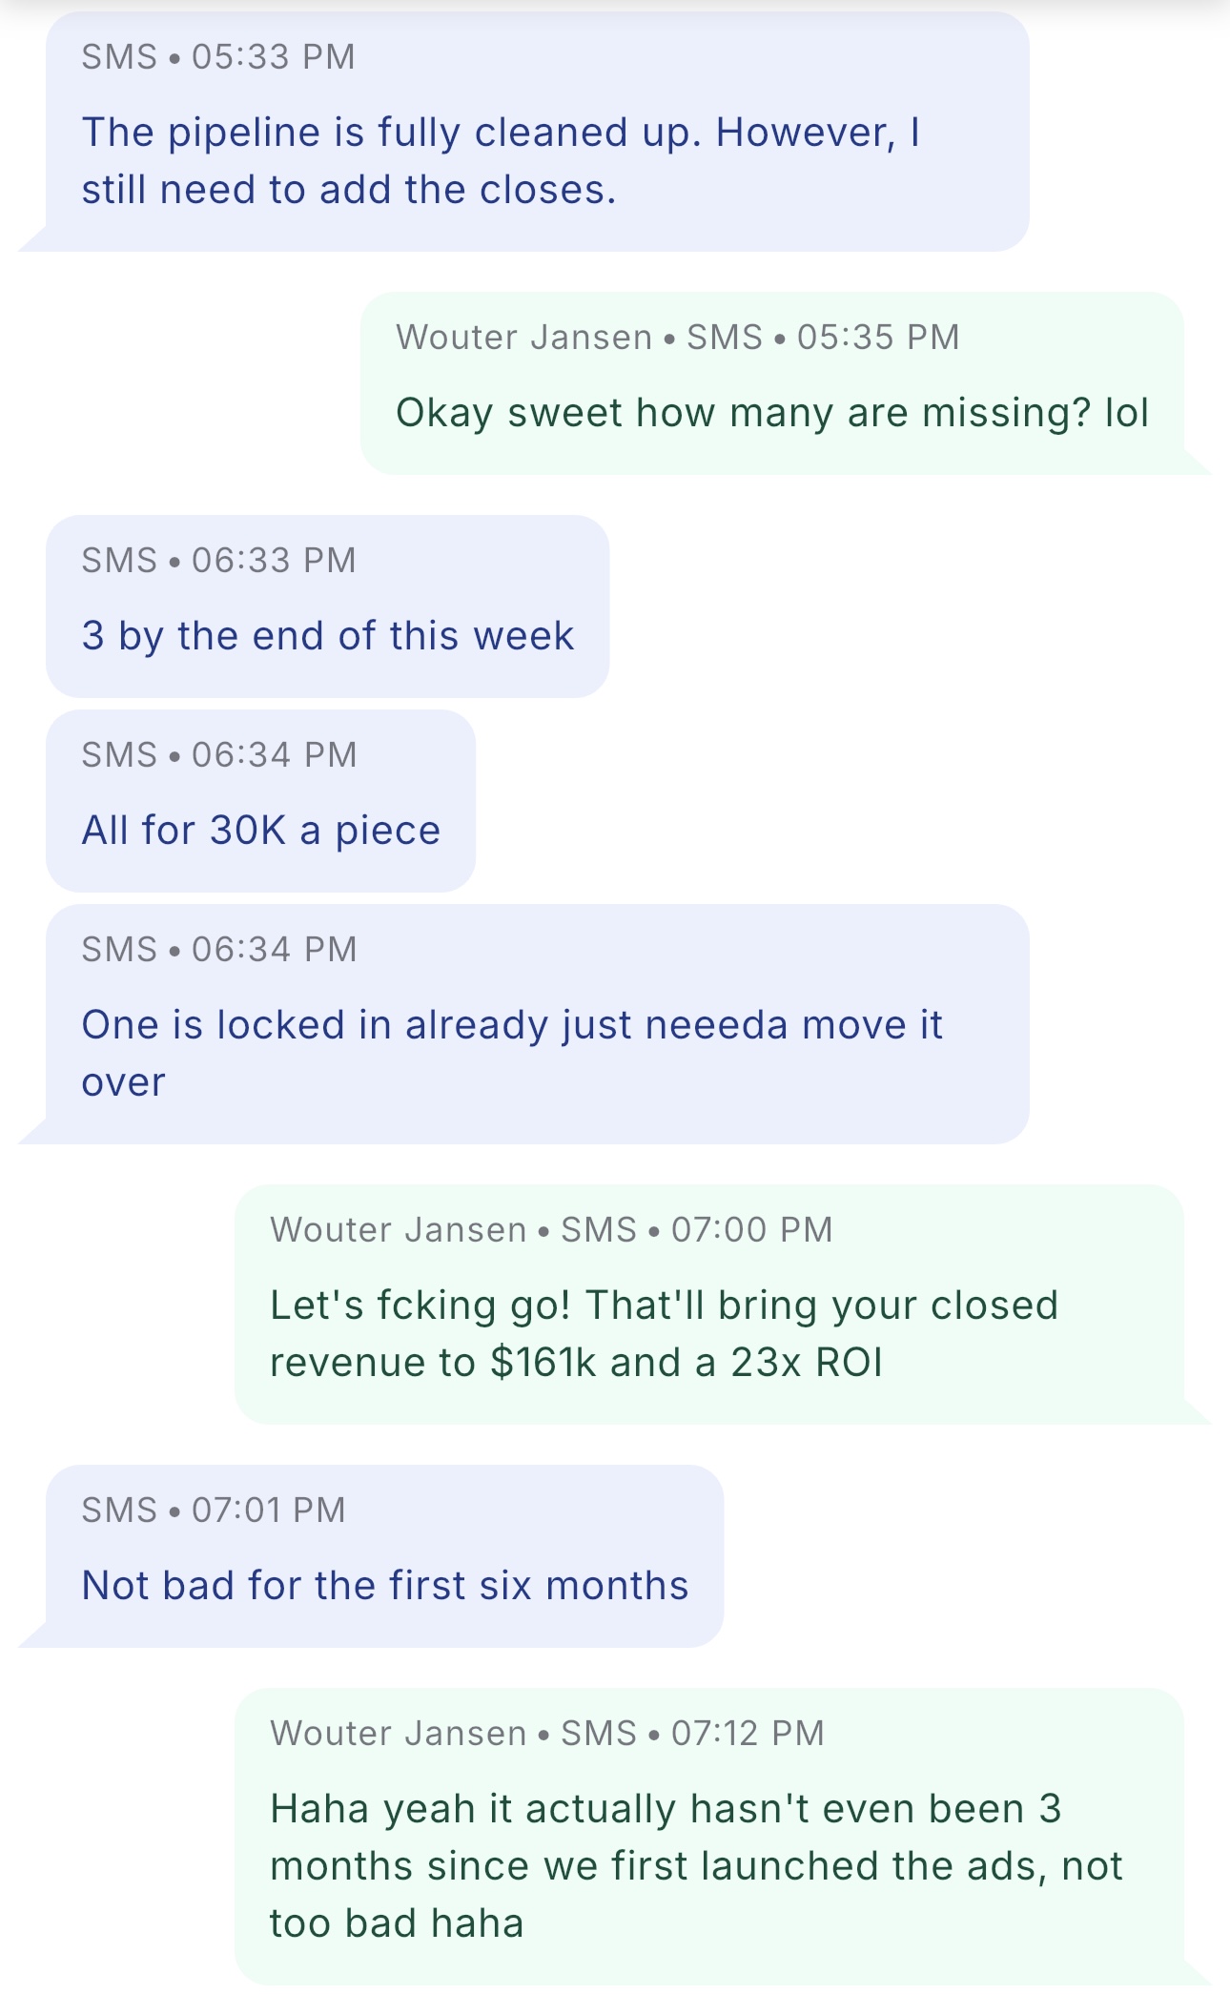Select the "All for 30K a piece" message text
Screen dimensions: 1230x1994
click(x=260, y=831)
